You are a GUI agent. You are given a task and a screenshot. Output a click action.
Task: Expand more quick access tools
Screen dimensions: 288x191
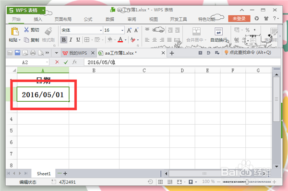48,53
